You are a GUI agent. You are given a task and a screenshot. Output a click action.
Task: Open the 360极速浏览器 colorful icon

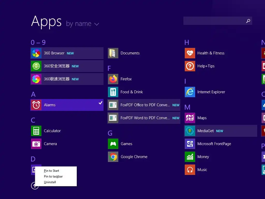[36, 79]
